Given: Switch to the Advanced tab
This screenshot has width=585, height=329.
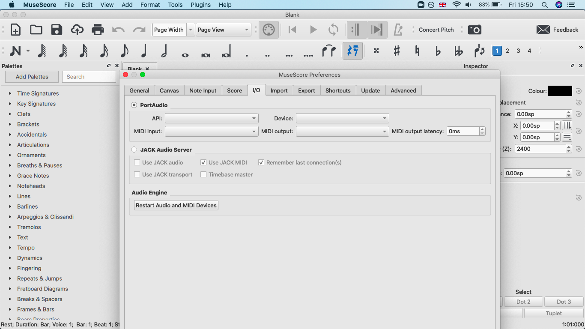Looking at the screenshot, I should pyautogui.click(x=403, y=90).
